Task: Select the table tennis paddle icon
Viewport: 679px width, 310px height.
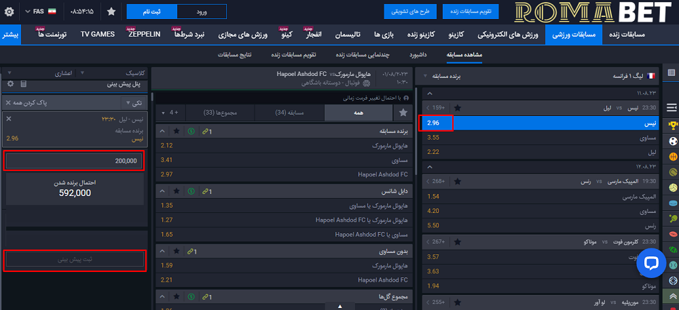Action: tap(672, 219)
